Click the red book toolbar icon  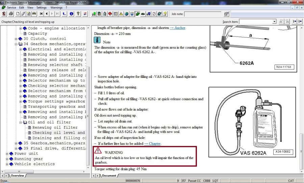110,14
